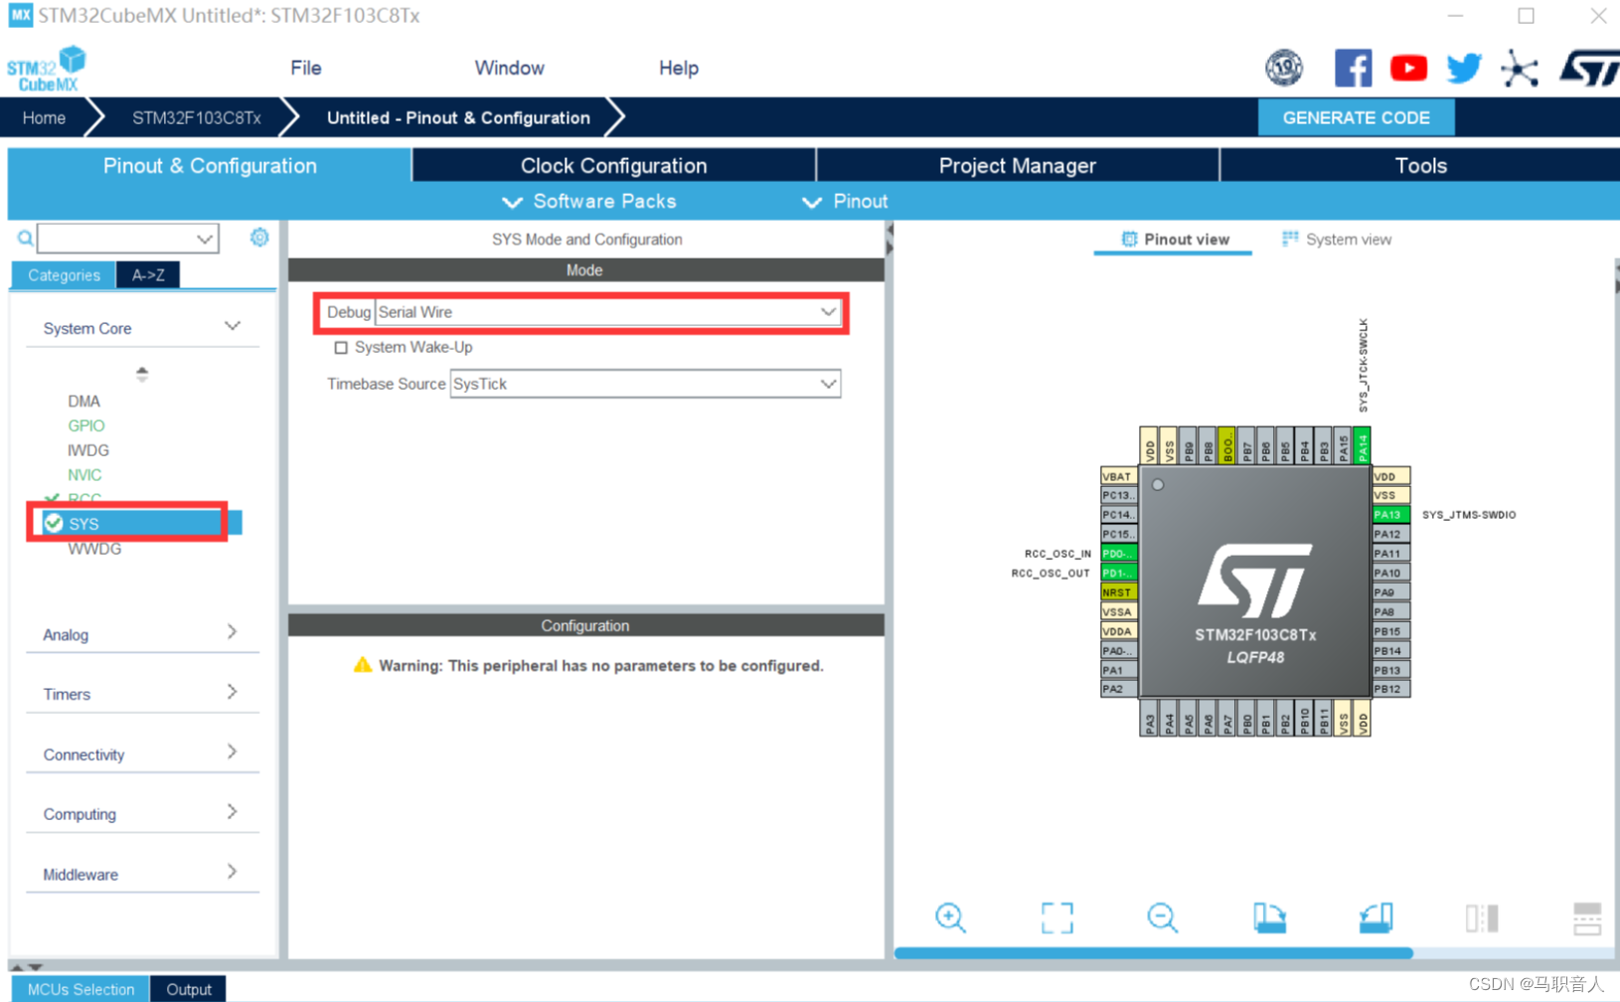This screenshot has height=1002, width=1620.
Task: Click the STM32F103C8Tx breadcrumb
Action: tap(197, 117)
